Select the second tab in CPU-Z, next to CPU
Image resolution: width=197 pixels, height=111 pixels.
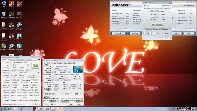tap(49, 63)
